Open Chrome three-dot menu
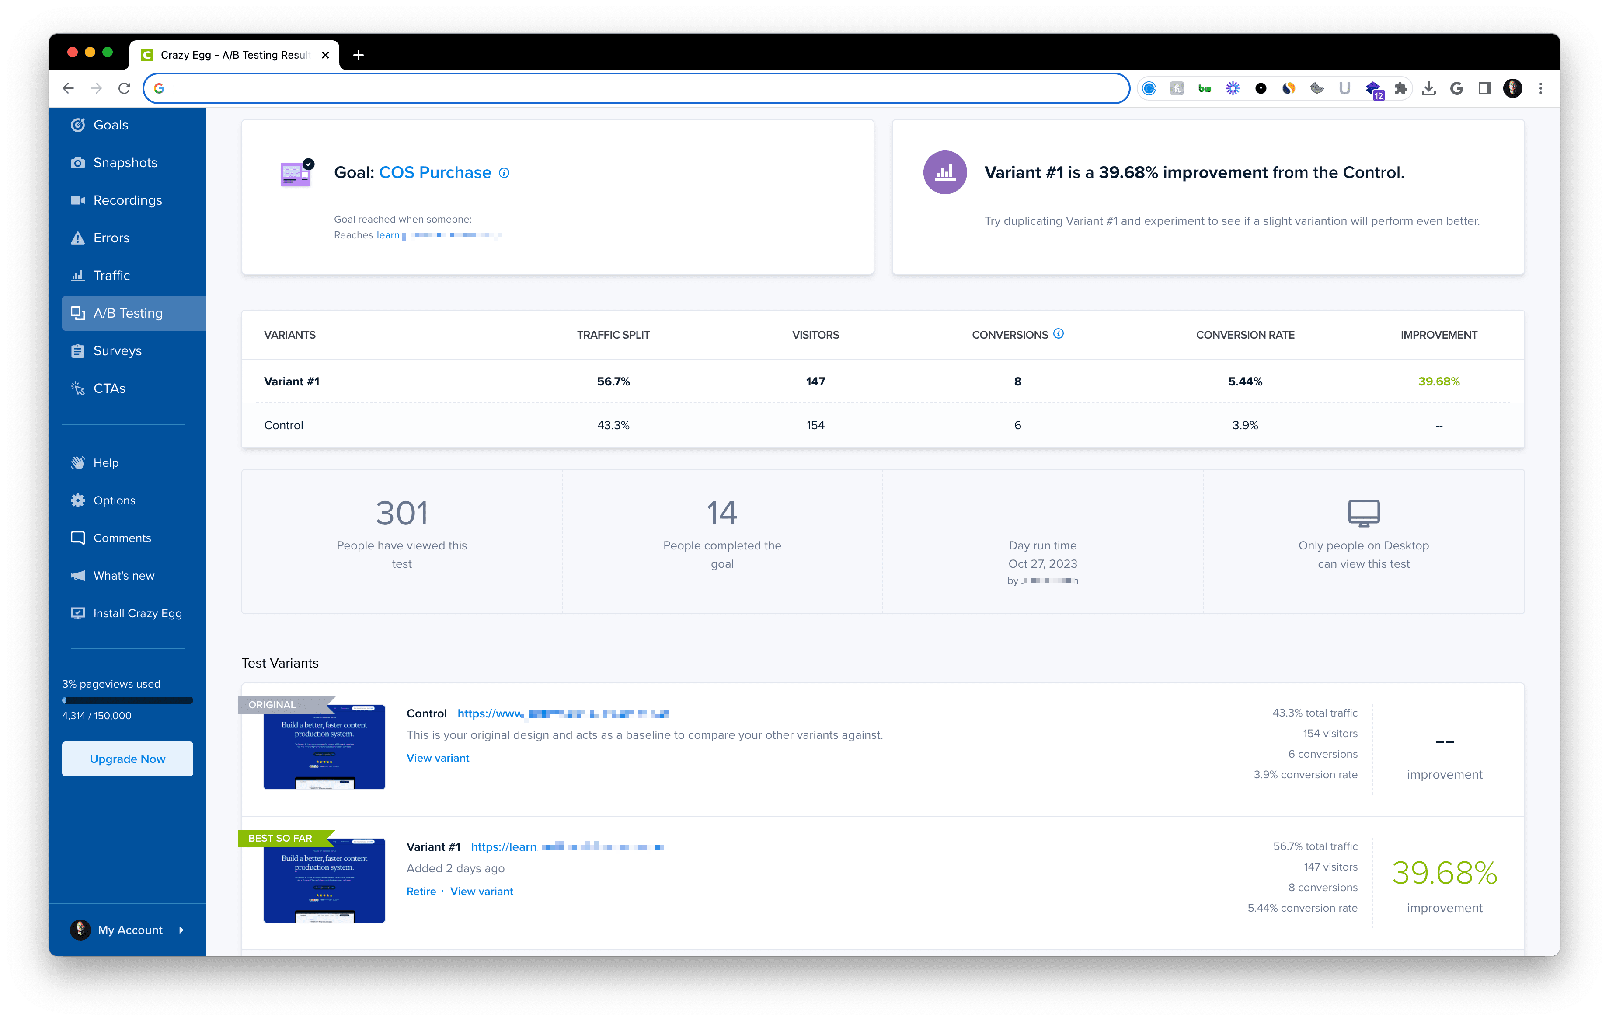Viewport: 1609px width, 1021px height. (x=1541, y=88)
